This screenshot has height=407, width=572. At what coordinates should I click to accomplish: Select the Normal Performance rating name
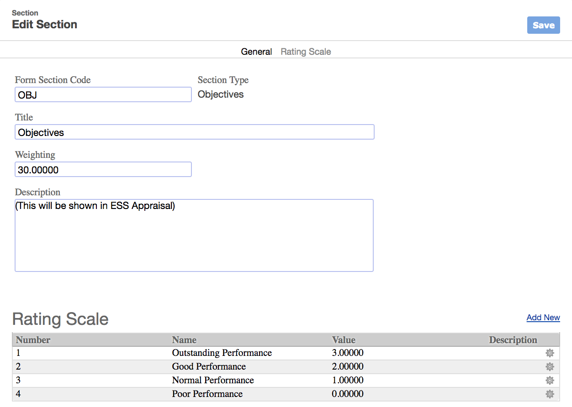(213, 380)
